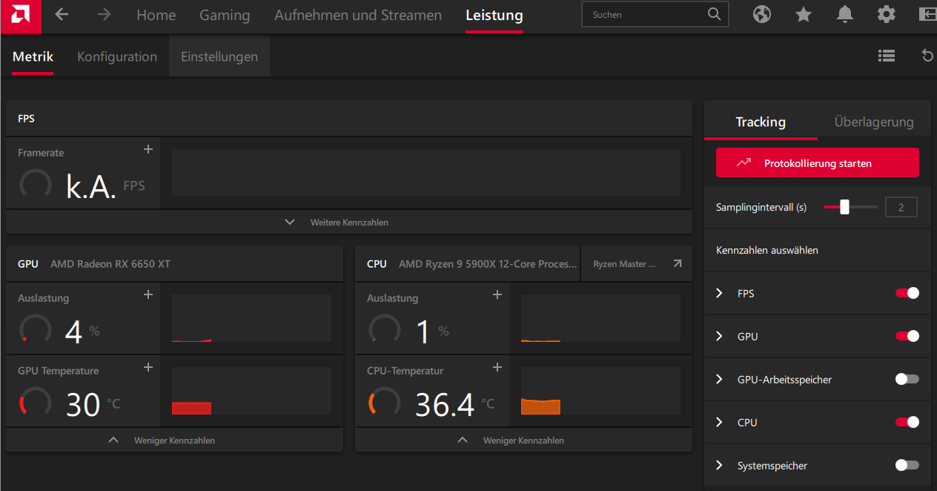This screenshot has width=937, height=491.
Task: Go back with the left arrow
Action: tap(62, 15)
